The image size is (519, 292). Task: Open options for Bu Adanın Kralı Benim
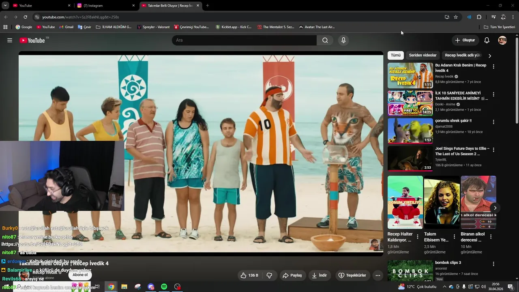point(493,67)
